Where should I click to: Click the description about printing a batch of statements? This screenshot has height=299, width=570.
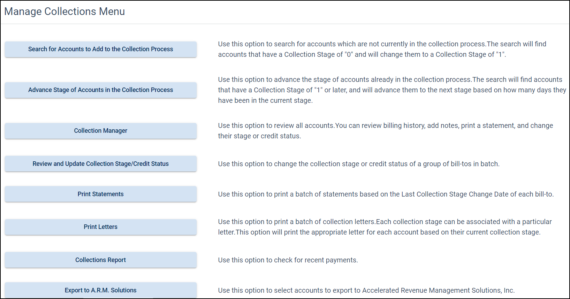386,194
